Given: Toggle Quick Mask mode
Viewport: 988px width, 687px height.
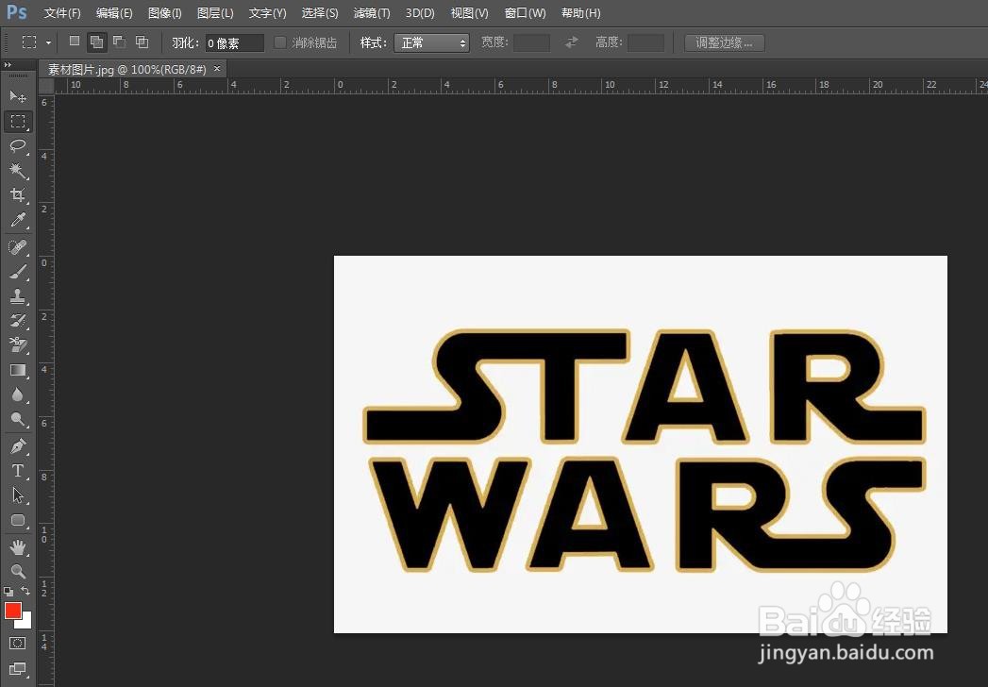Looking at the screenshot, I should [18, 643].
